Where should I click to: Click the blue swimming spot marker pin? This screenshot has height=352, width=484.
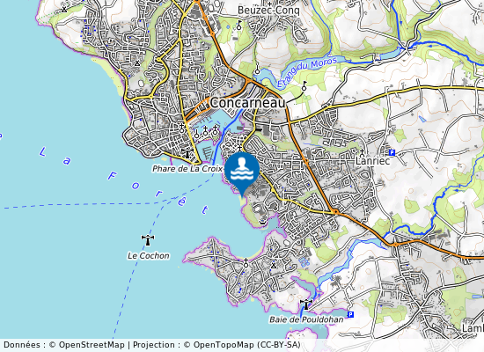(242, 174)
